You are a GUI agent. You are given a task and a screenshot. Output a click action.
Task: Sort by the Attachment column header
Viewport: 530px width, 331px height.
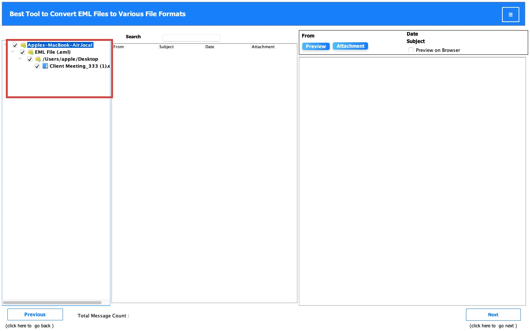coord(273,47)
